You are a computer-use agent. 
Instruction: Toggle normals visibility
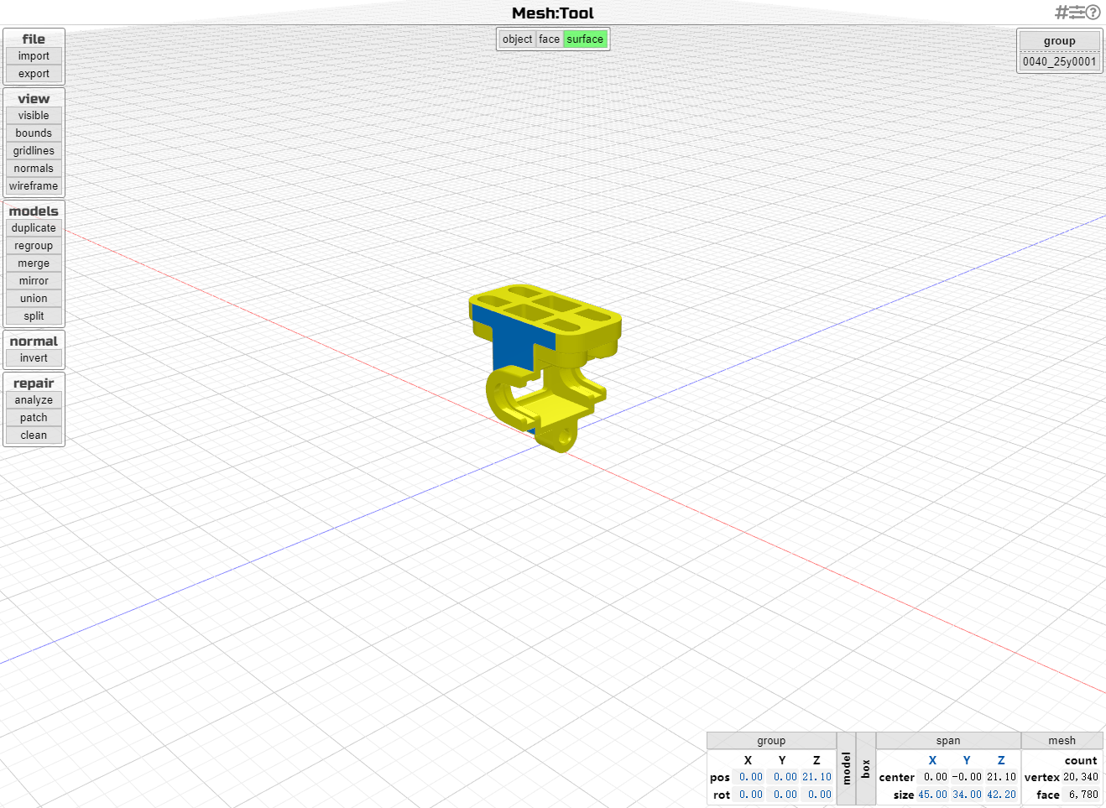(x=34, y=168)
